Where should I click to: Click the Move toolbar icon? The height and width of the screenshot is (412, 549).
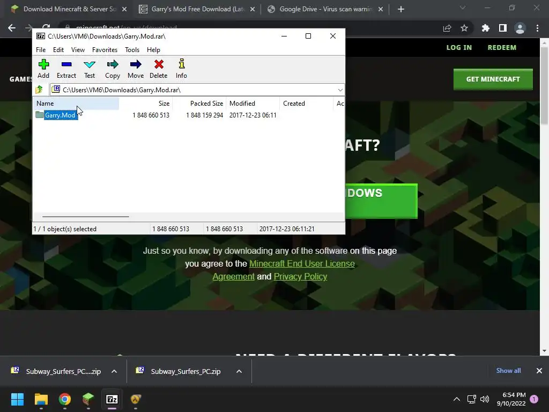(x=136, y=69)
